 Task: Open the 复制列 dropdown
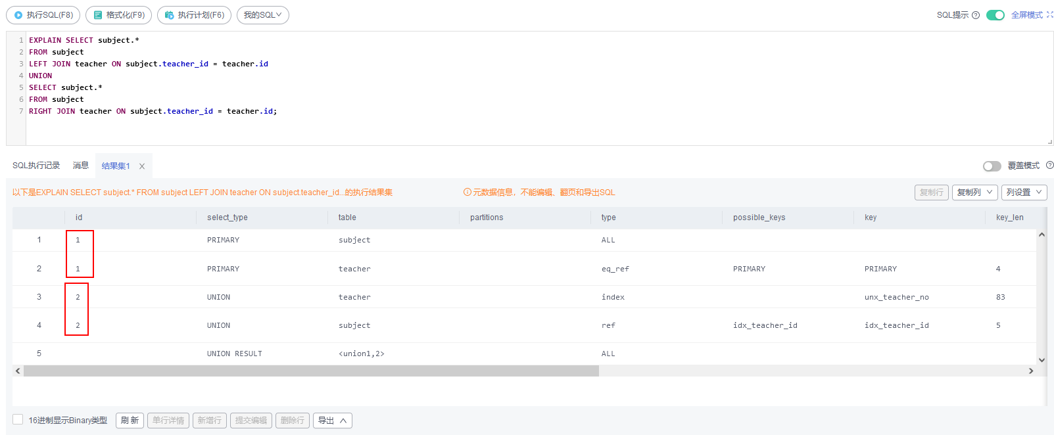coord(974,193)
